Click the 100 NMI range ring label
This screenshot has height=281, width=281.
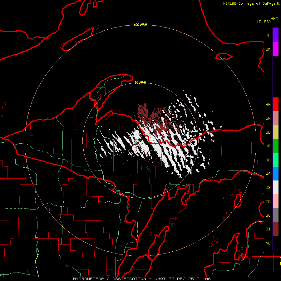tap(140, 25)
